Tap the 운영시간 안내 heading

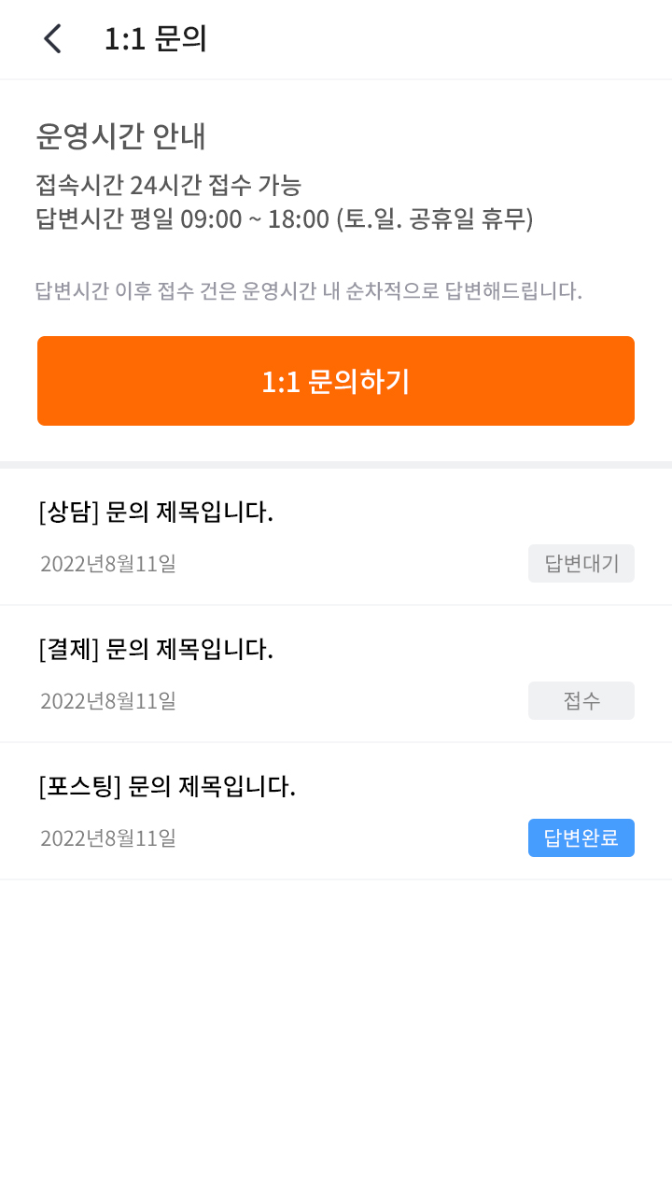tap(120, 136)
